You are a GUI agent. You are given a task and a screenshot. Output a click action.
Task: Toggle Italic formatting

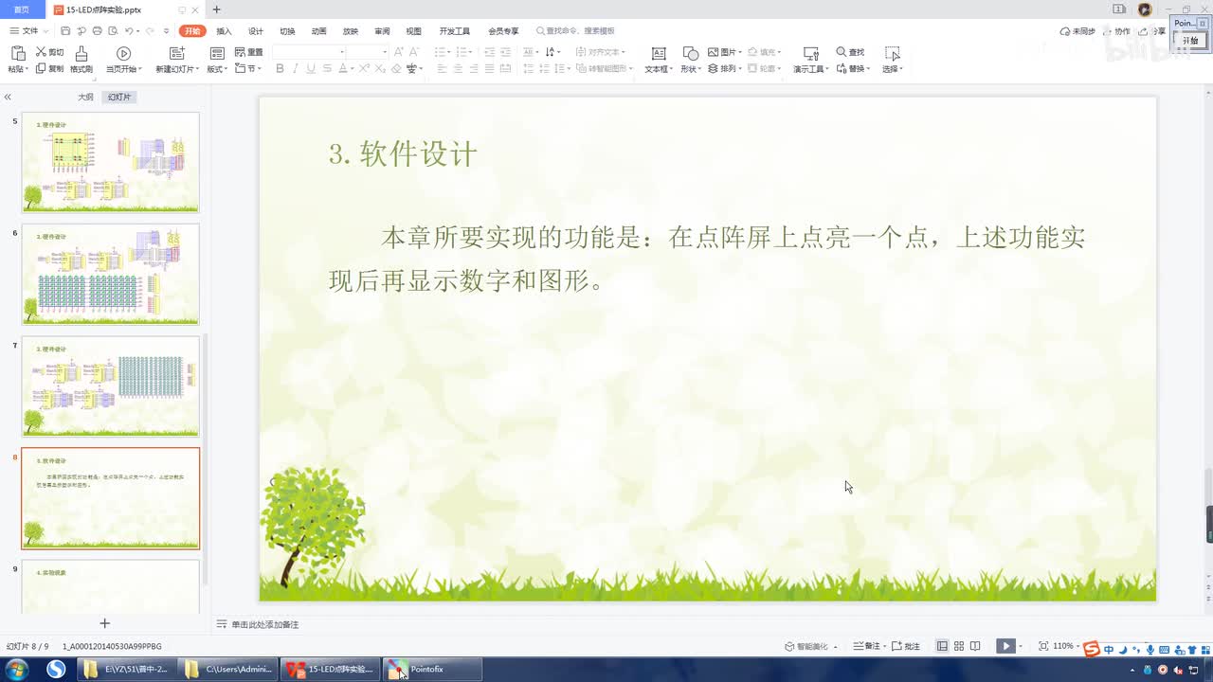point(296,68)
